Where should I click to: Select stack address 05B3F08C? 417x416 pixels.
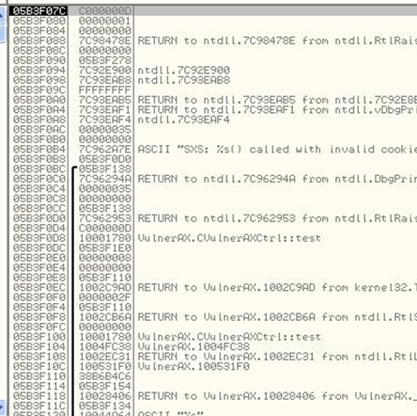tap(39, 51)
